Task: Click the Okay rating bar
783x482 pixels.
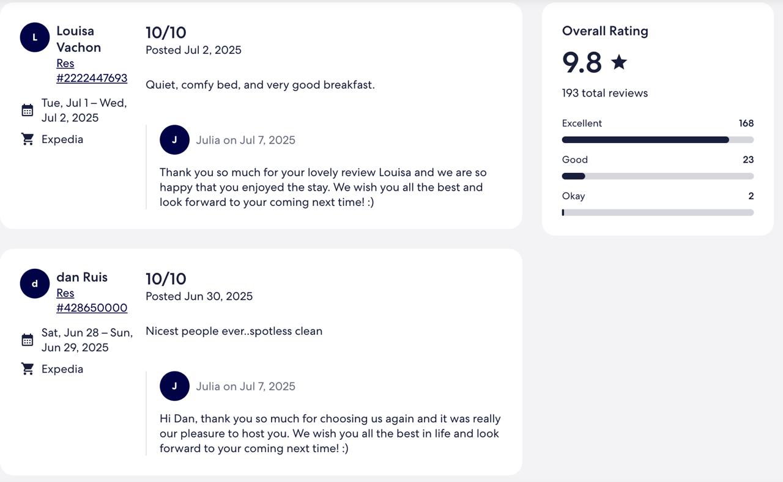Action: click(x=658, y=213)
